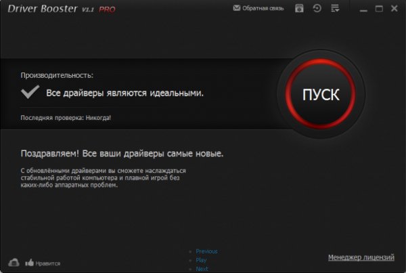The height and width of the screenshot is (273, 406).
Task: Click text Все драйверы являются идеальными
Action: (x=125, y=93)
